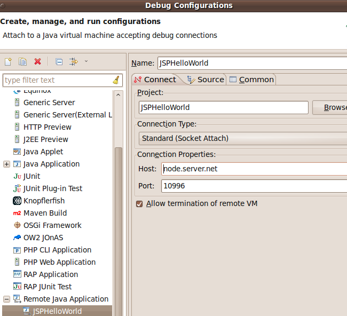Select the JUnit Plug-in Test icon
This screenshot has width=347, height=316.
pyautogui.click(x=17, y=188)
